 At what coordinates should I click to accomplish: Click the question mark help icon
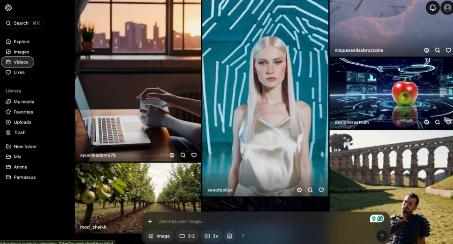(243, 236)
